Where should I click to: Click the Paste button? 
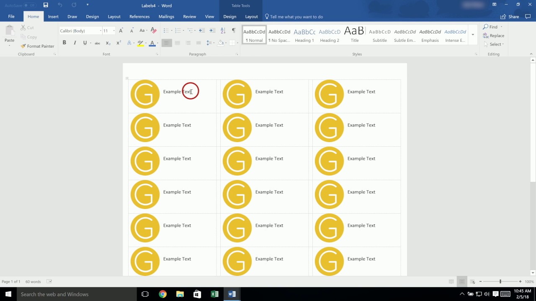click(x=9, y=35)
